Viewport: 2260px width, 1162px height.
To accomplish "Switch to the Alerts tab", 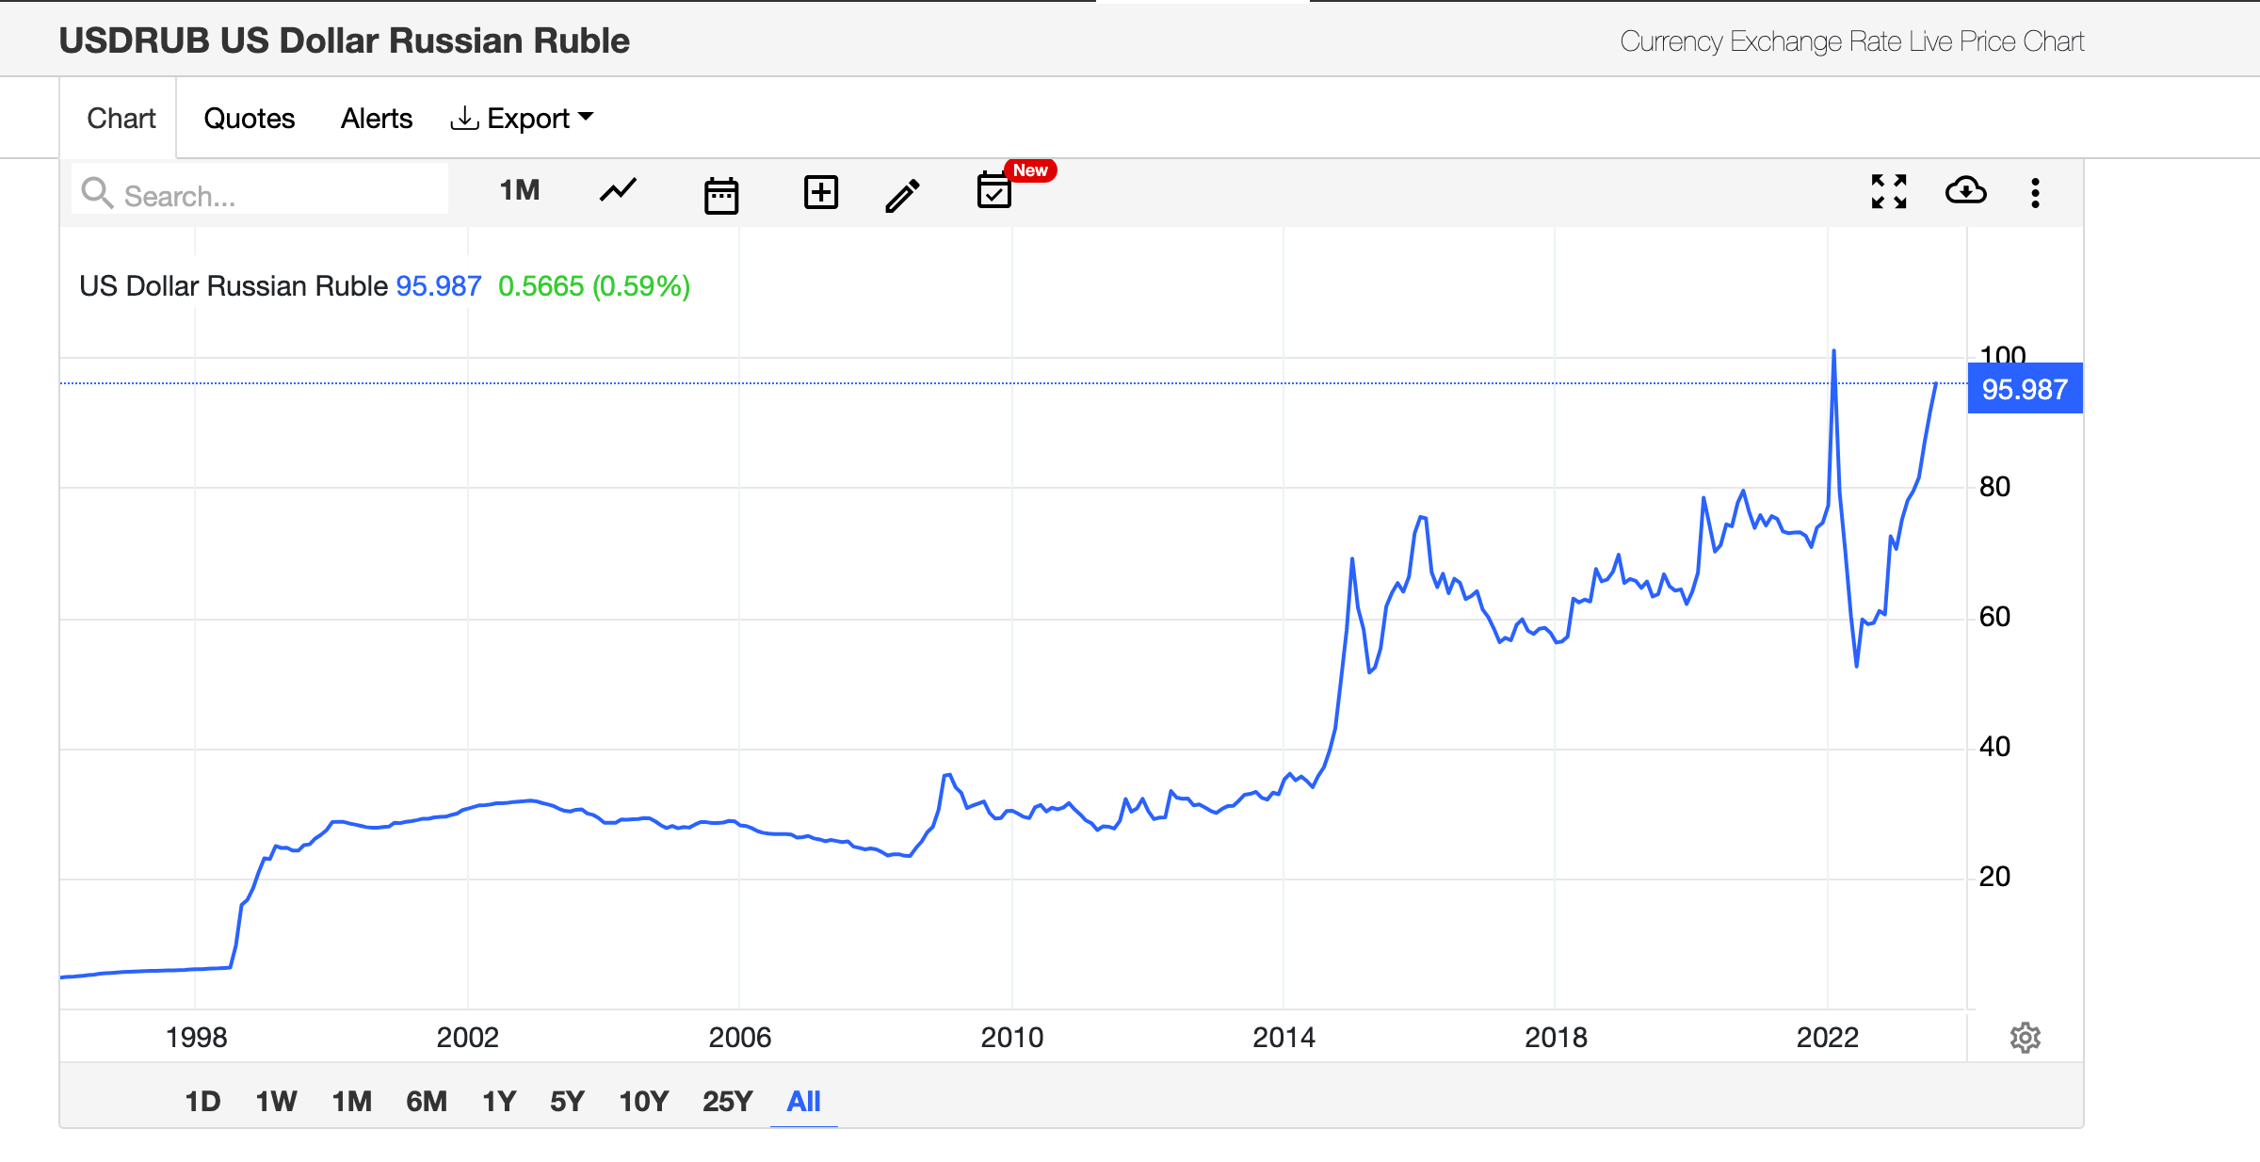I will [376, 119].
